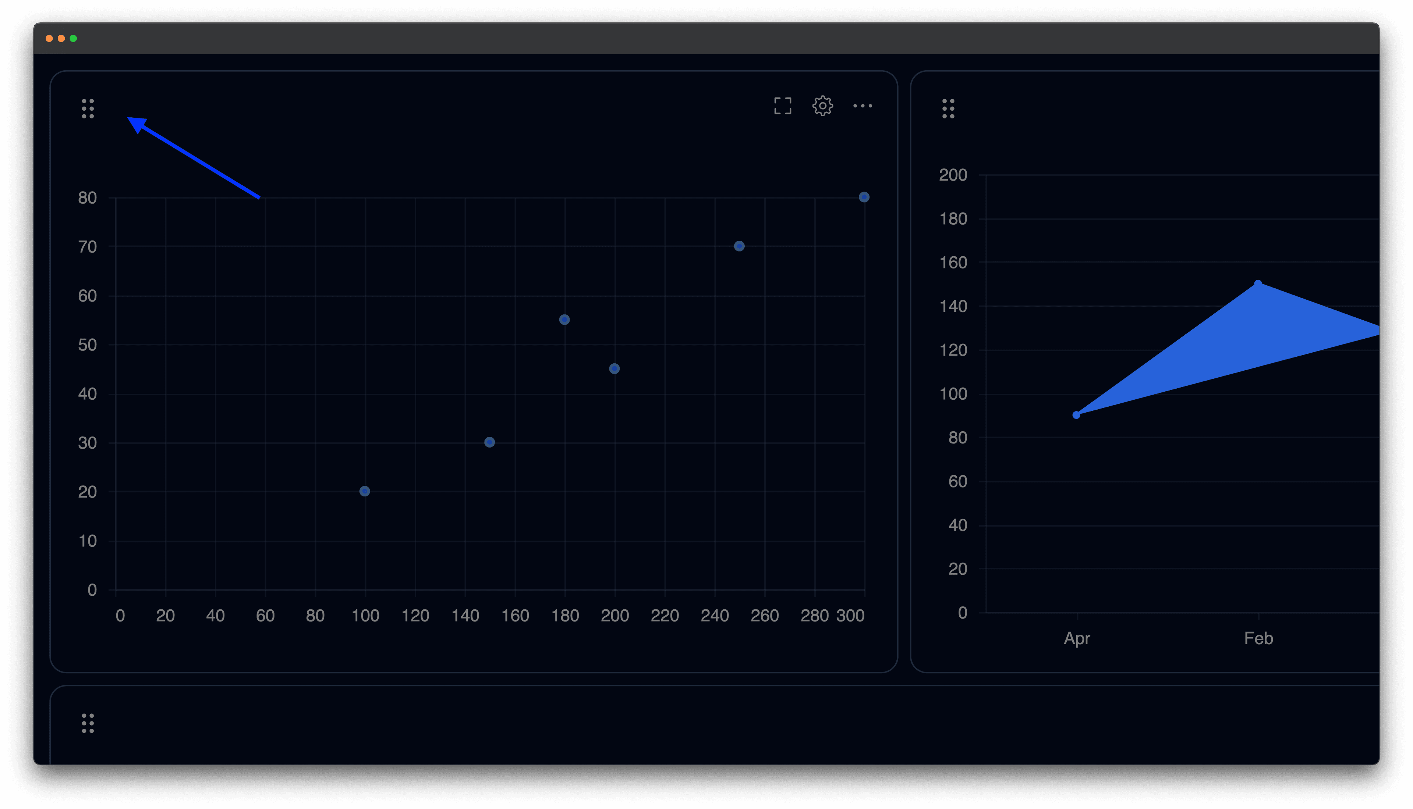This screenshot has height=809, width=1413.
Task: Click the bottom panel drag handle
Action: click(88, 723)
